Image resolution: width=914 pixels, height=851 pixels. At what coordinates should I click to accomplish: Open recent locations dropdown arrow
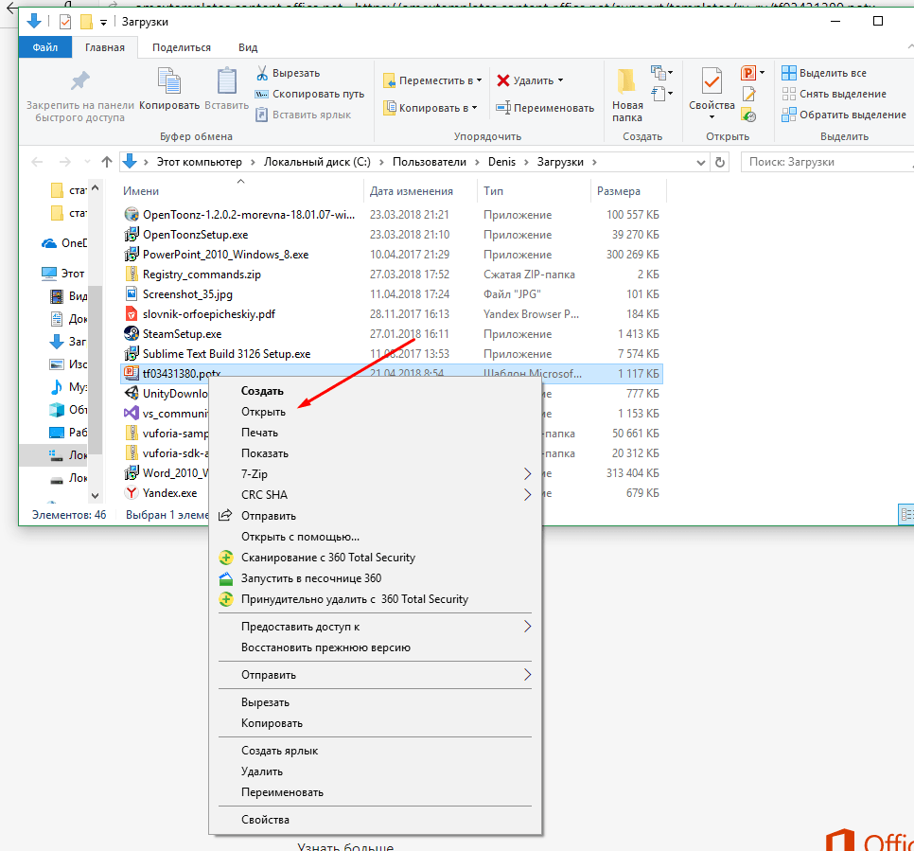[87, 162]
